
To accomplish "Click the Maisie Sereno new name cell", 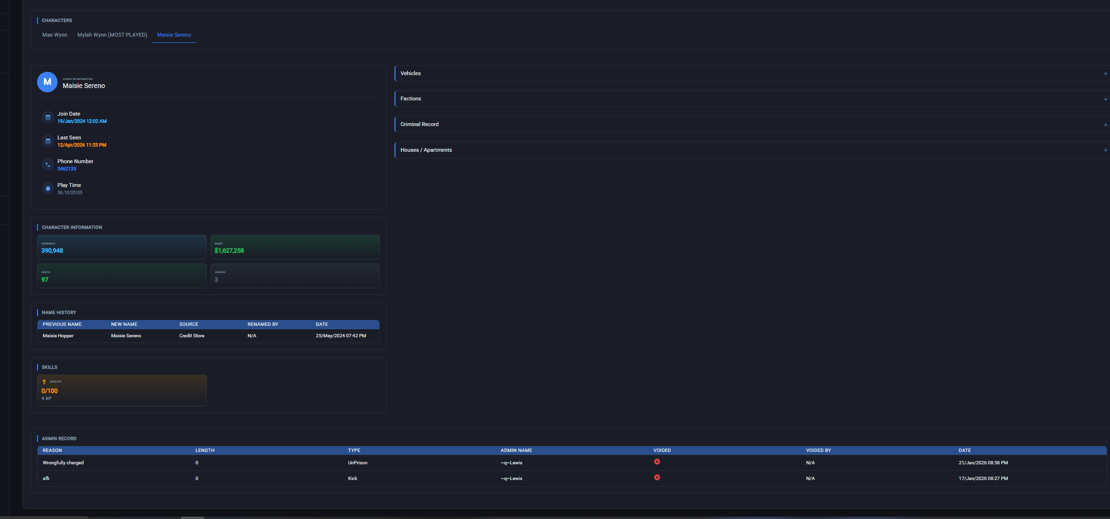I will 126,336.
